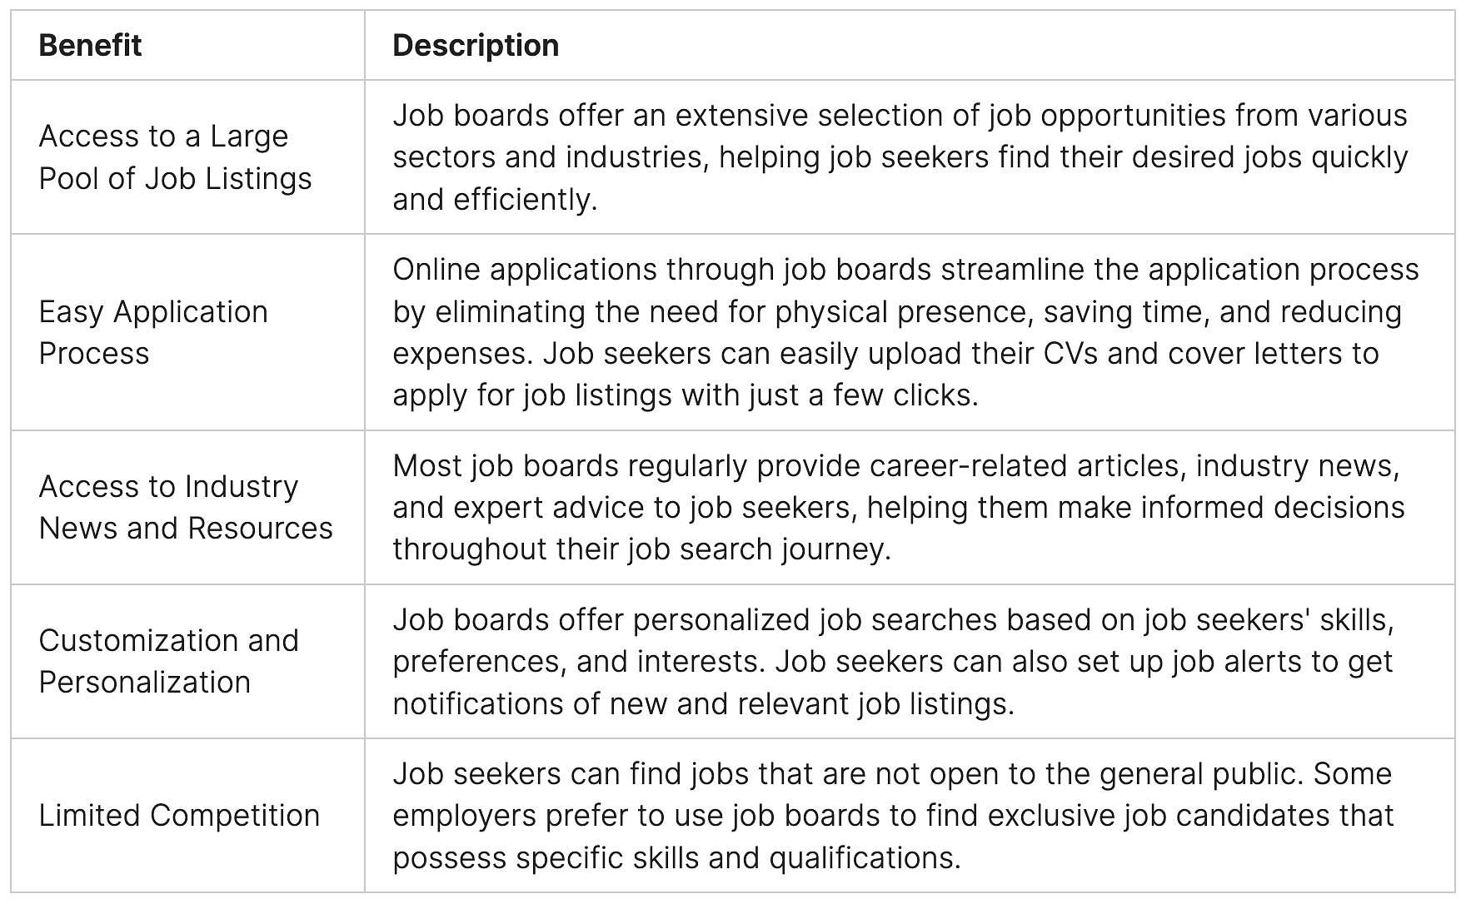Click the Benefit column header

pos(90,46)
